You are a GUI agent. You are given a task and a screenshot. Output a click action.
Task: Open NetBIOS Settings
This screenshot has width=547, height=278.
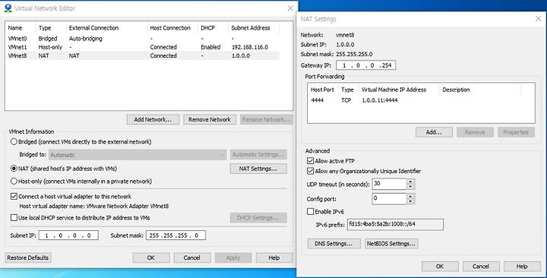391,244
